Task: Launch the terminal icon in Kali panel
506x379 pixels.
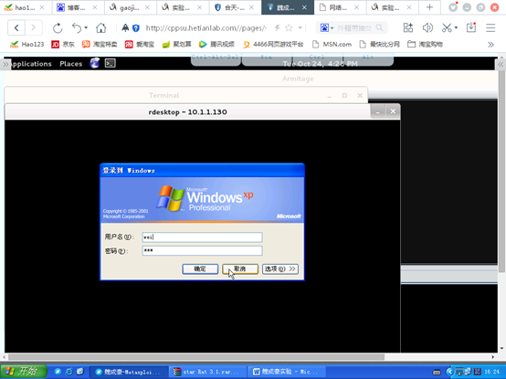Action: (x=111, y=63)
